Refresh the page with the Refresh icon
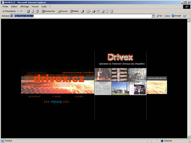191x143 pixels. point(33,11)
